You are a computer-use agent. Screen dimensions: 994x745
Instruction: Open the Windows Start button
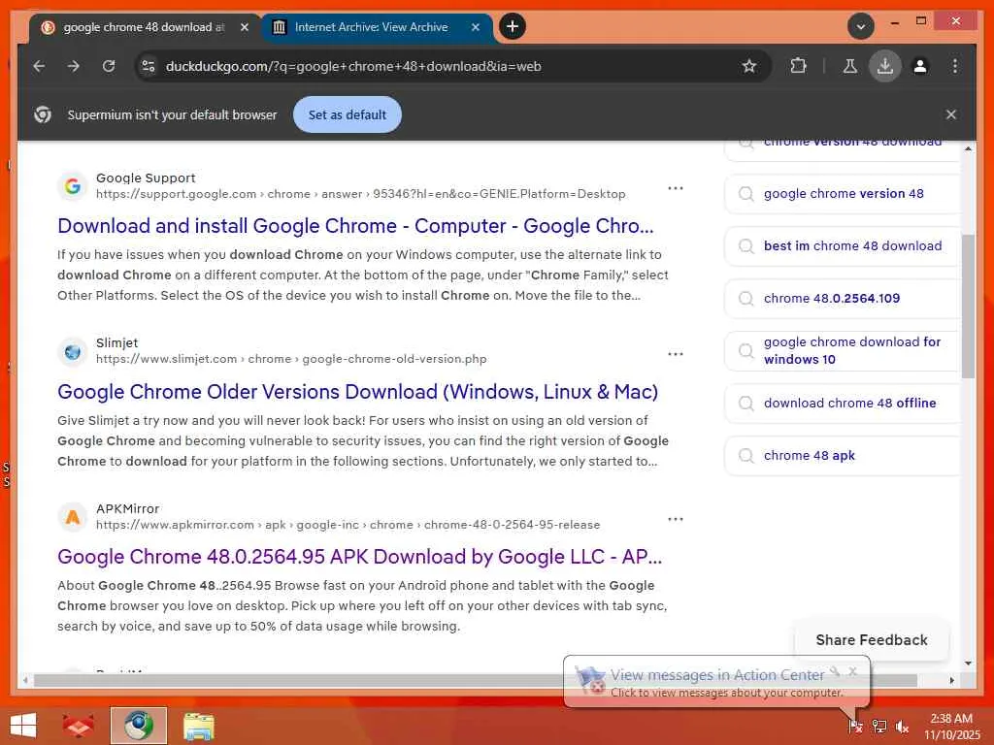(x=24, y=726)
